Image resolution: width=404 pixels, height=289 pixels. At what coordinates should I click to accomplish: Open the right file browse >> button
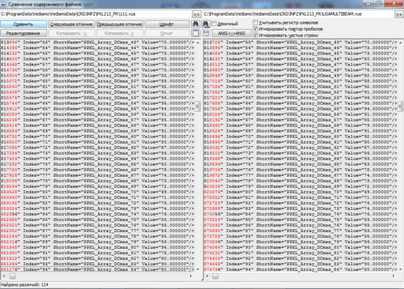click(x=399, y=14)
